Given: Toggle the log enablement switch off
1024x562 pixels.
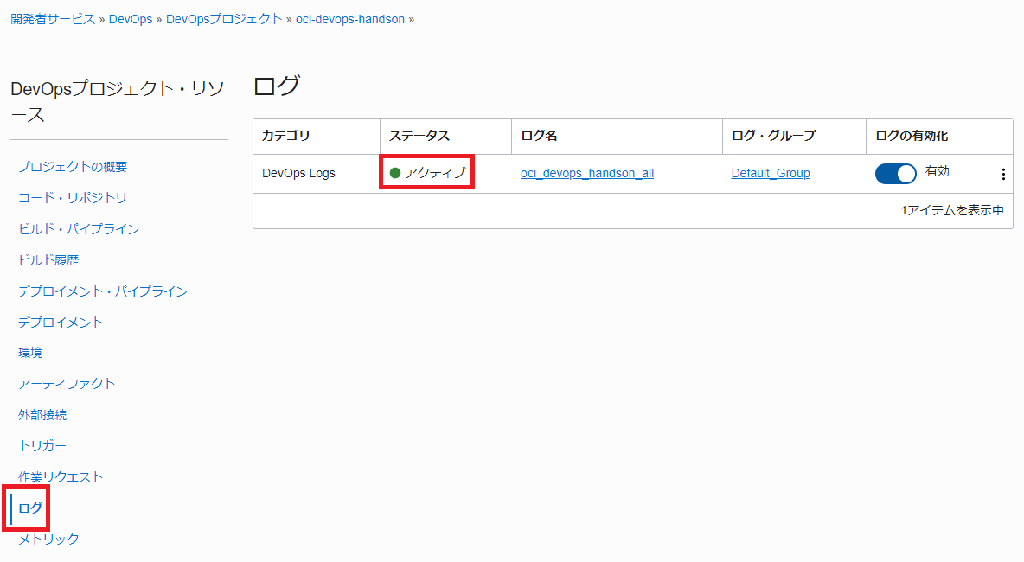Looking at the screenshot, I should point(895,174).
